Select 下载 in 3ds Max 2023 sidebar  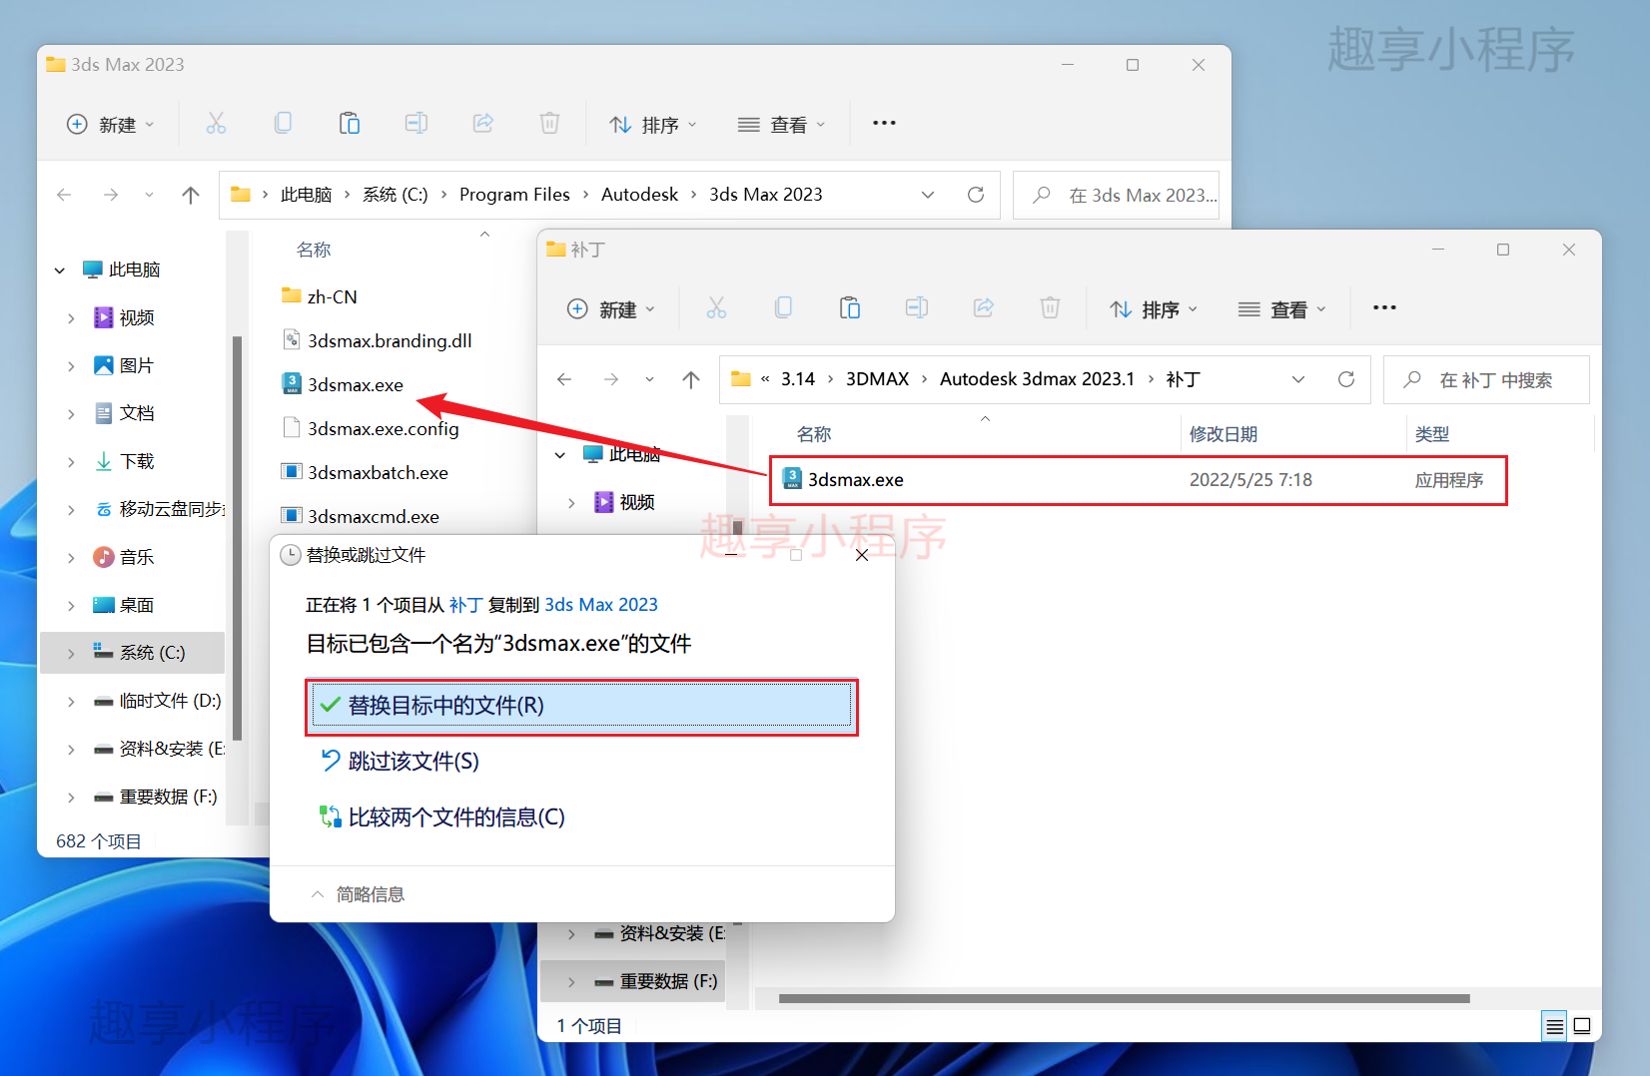137,461
